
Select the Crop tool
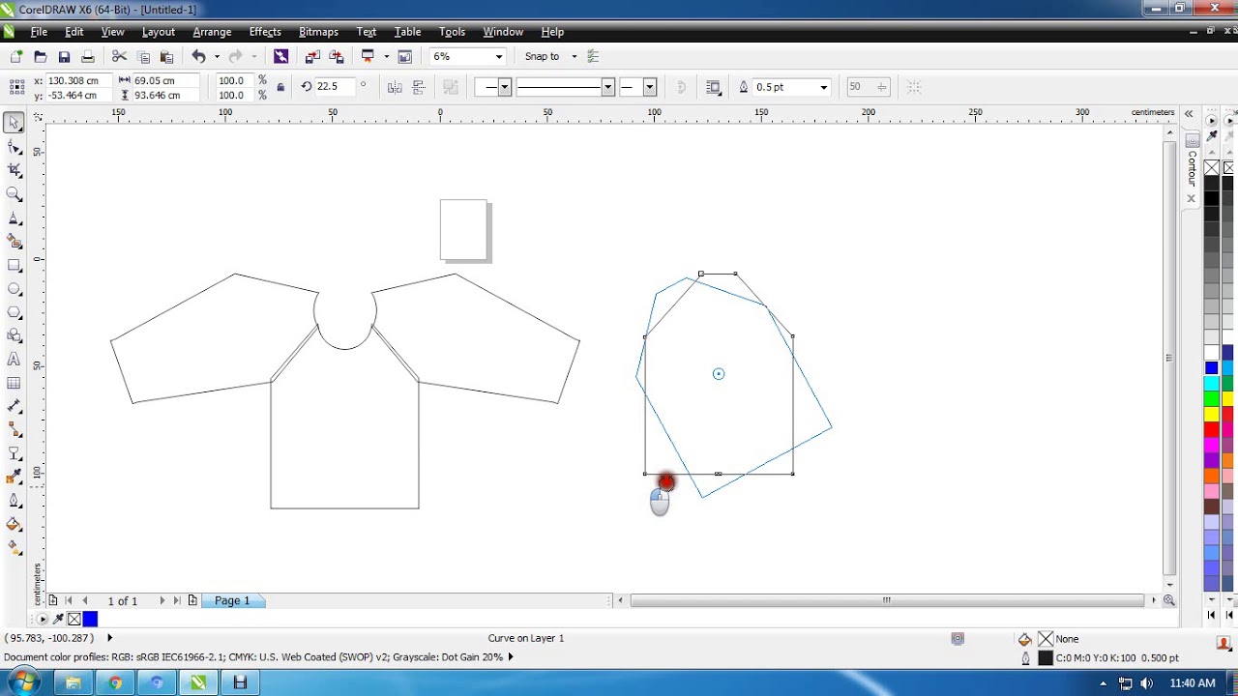(x=15, y=170)
